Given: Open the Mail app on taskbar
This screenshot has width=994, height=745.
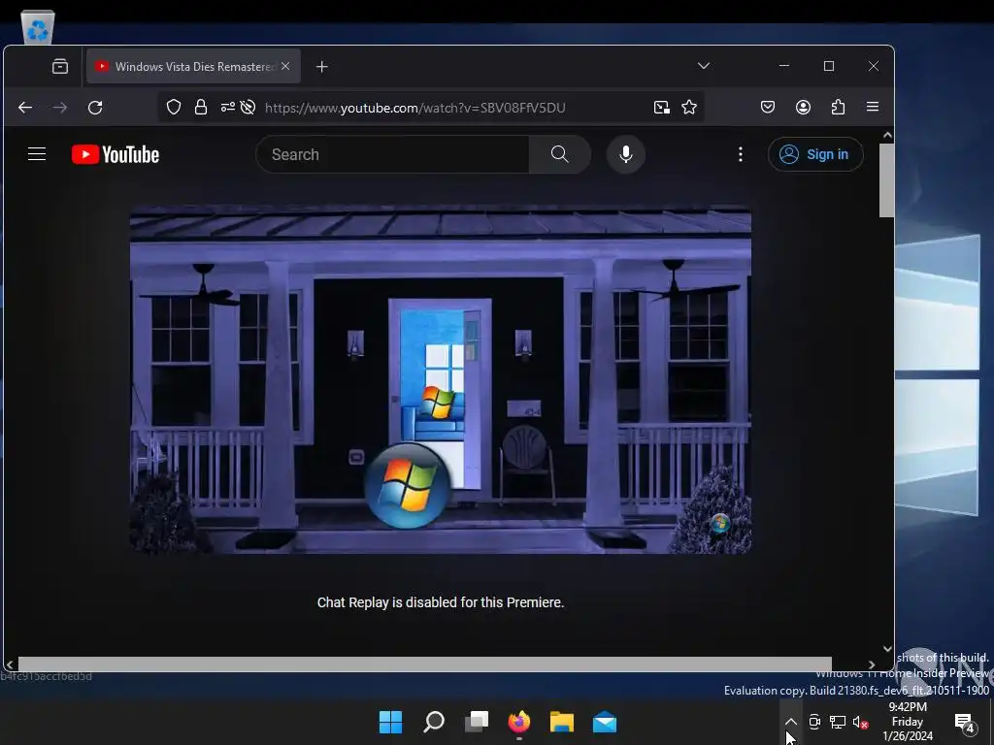Looking at the screenshot, I should pyautogui.click(x=605, y=722).
